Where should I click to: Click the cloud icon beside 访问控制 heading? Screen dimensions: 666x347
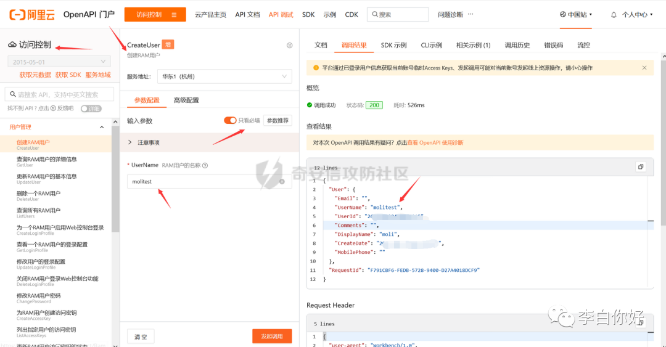coord(12,44)
